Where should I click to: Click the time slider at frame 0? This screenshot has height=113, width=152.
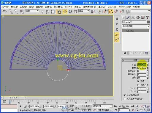coord(14,98)
